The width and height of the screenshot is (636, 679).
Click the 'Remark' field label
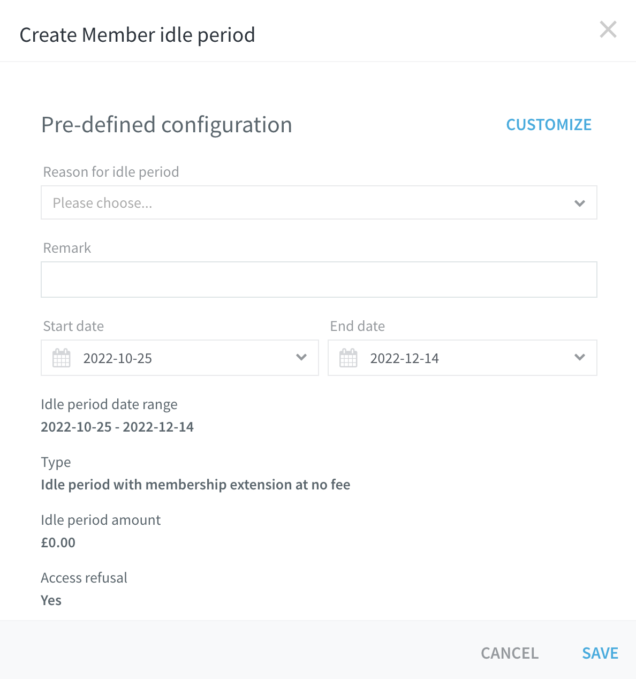(67, 248)
